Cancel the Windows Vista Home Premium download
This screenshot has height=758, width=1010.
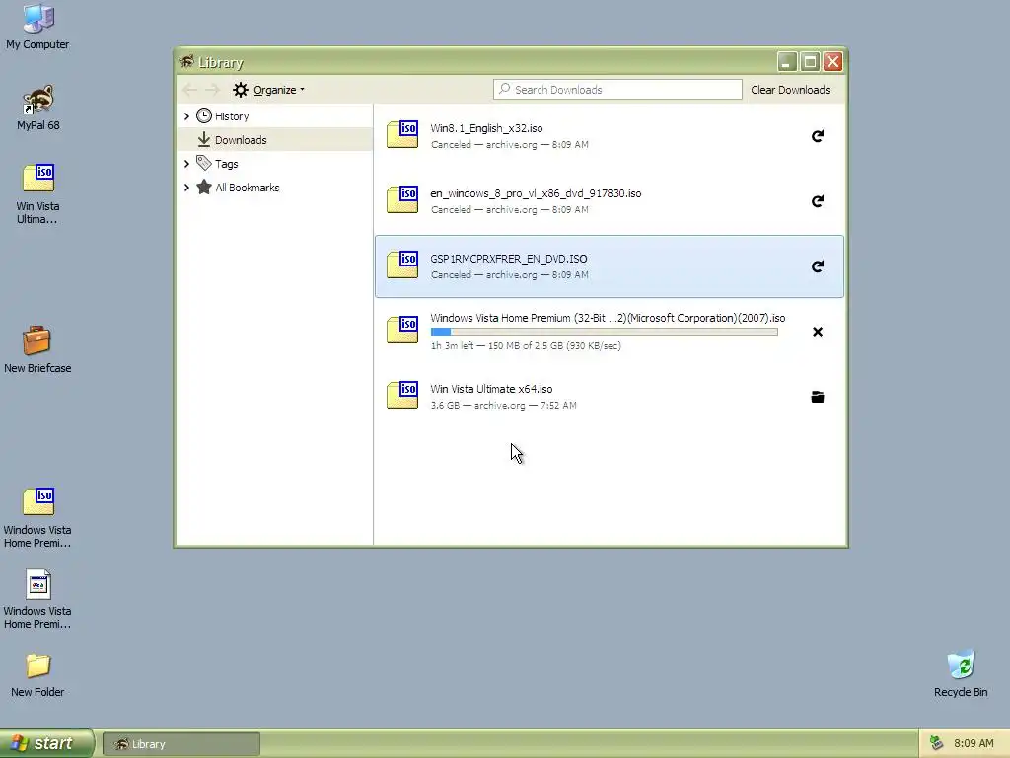coord(818,332)
